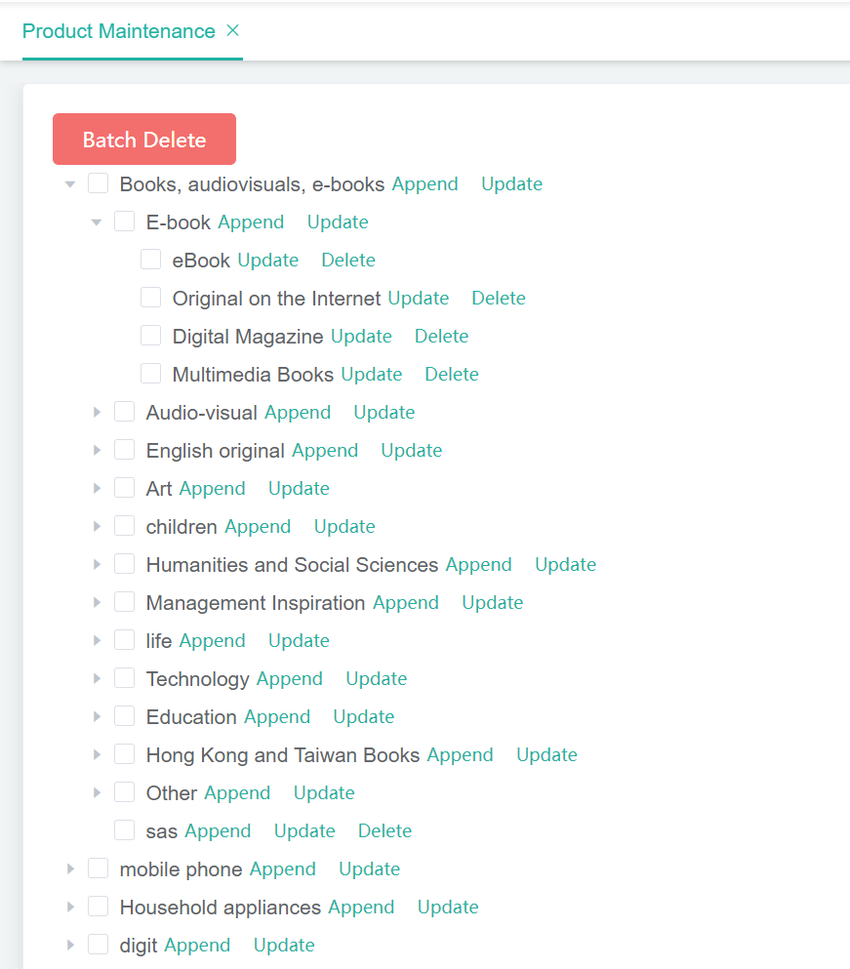
Task: Expand the Technology category node
Action: tap(97, 678)
